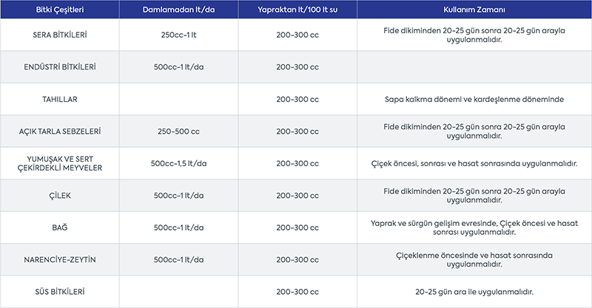The width and height of the screenshot is (592, 308).
Task: Select the Damlamadan lt/da column header
Action: click(x=178, y=10)
